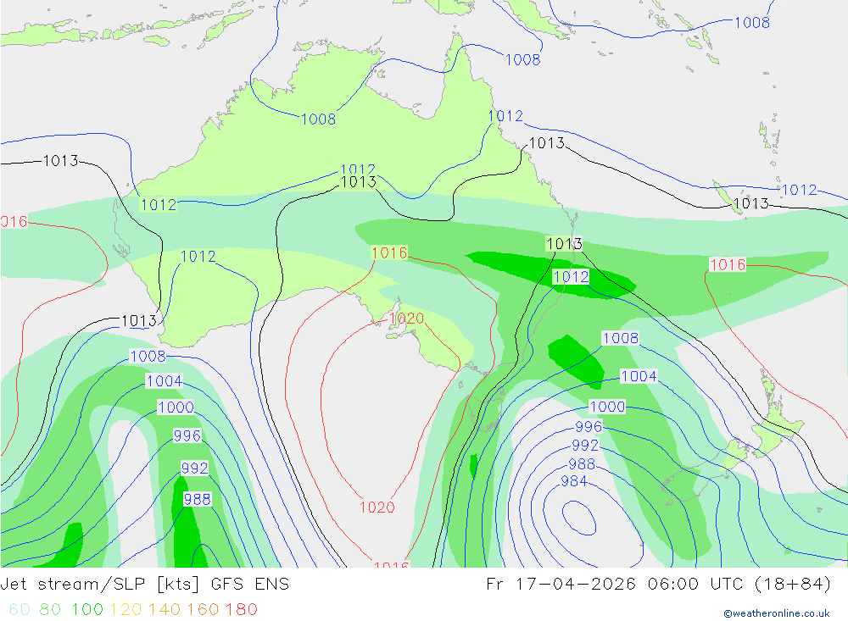Click the black 1013 label over southwest Australia
The width and height of the screenshot is (848, 621).
pyautogui.click(x=139, y=320)
